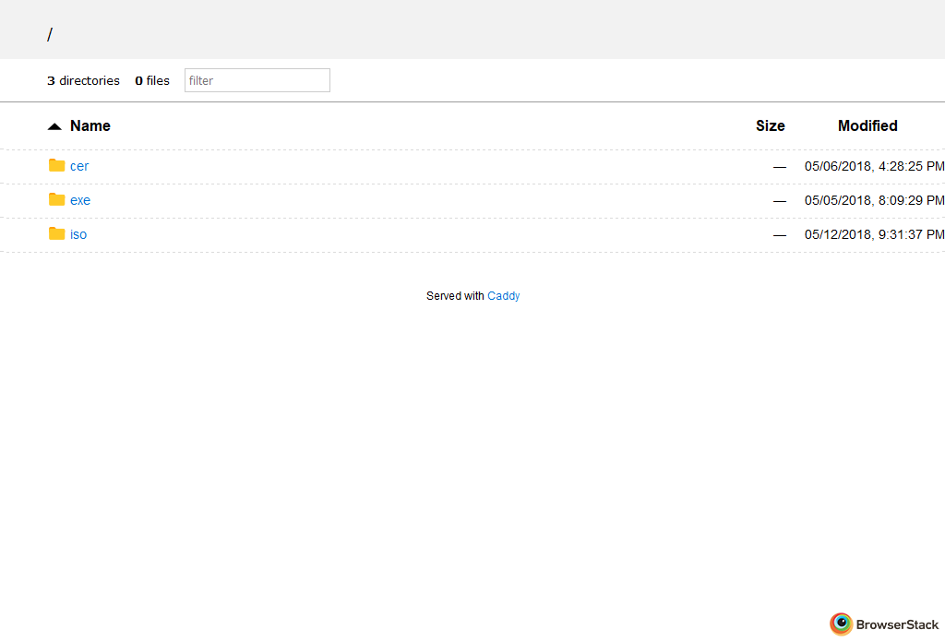Select the iso directory row icon
Viewport: 945px width, 642px height.
click(x=56, y=234)
